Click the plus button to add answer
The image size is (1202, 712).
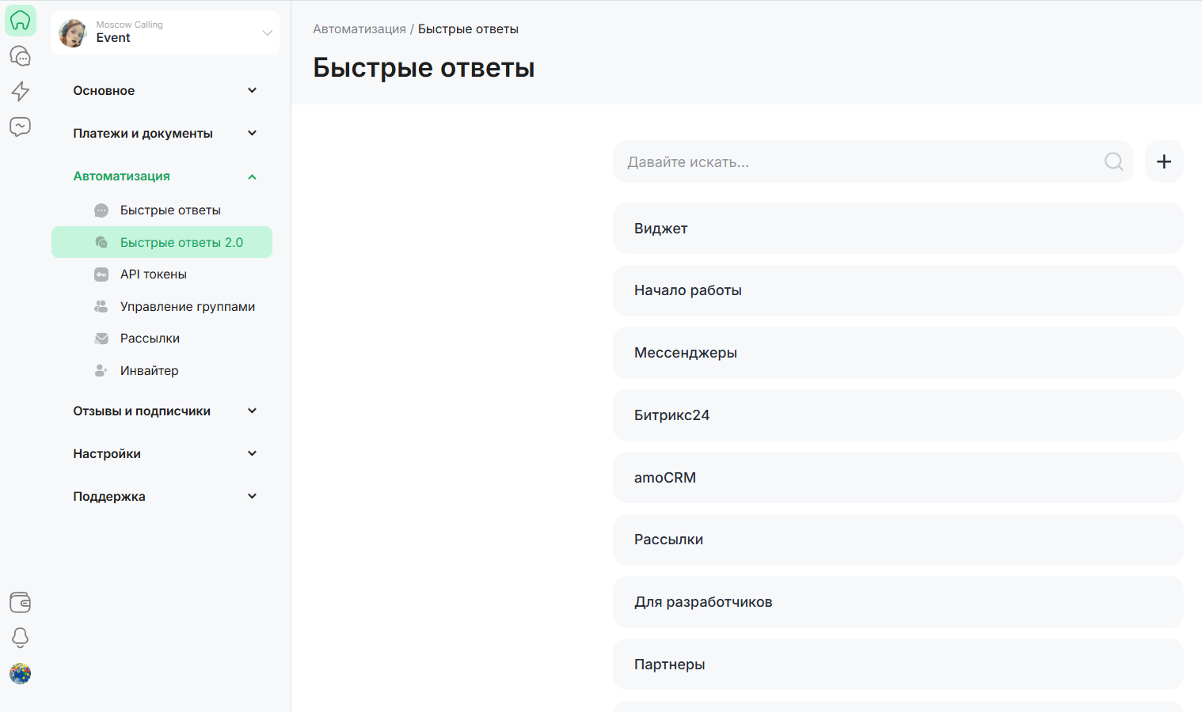click(1163, 161)
